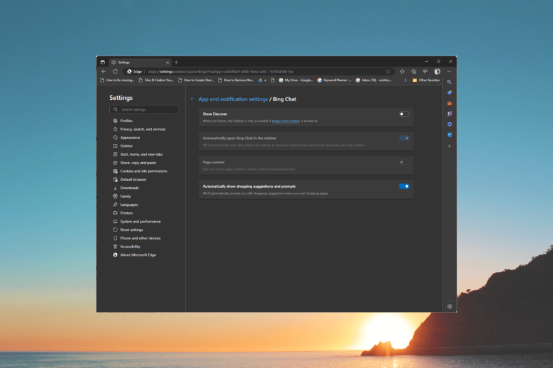Open the Other favorites folder
Viewport: 553px width, 368px height.
click(x=426, y=80)
